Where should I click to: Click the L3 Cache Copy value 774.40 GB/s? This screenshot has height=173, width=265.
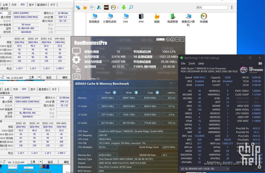point(150,123)
